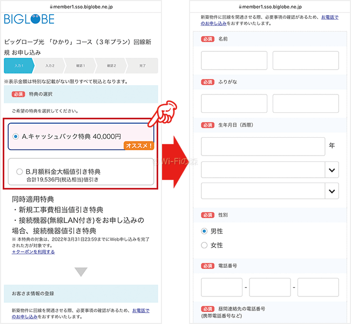
Task: Open the birth month dropdown
Action: [x=270, y=170]
